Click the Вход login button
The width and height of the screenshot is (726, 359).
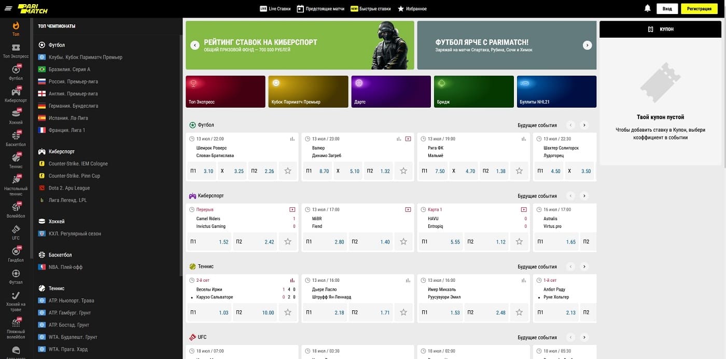(667, 9)
